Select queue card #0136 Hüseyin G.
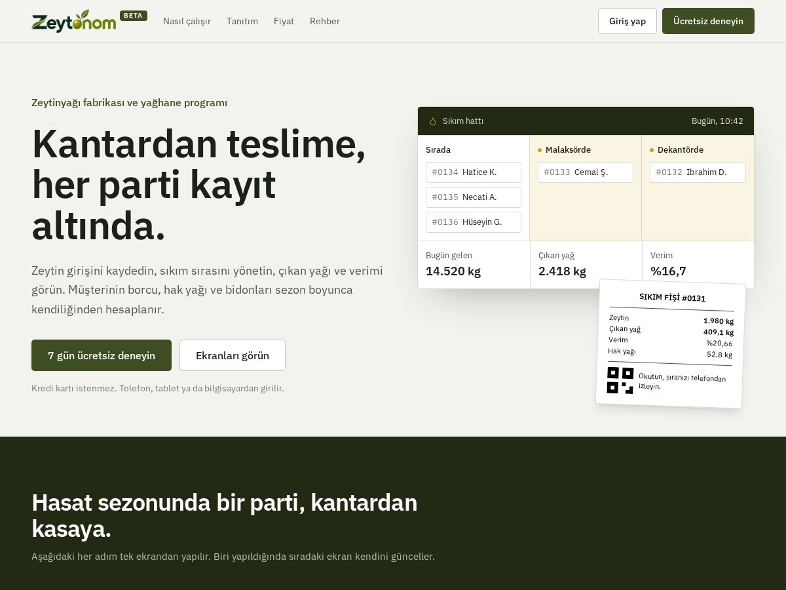This screenshot has height=590, width=786. coord(474,222)
